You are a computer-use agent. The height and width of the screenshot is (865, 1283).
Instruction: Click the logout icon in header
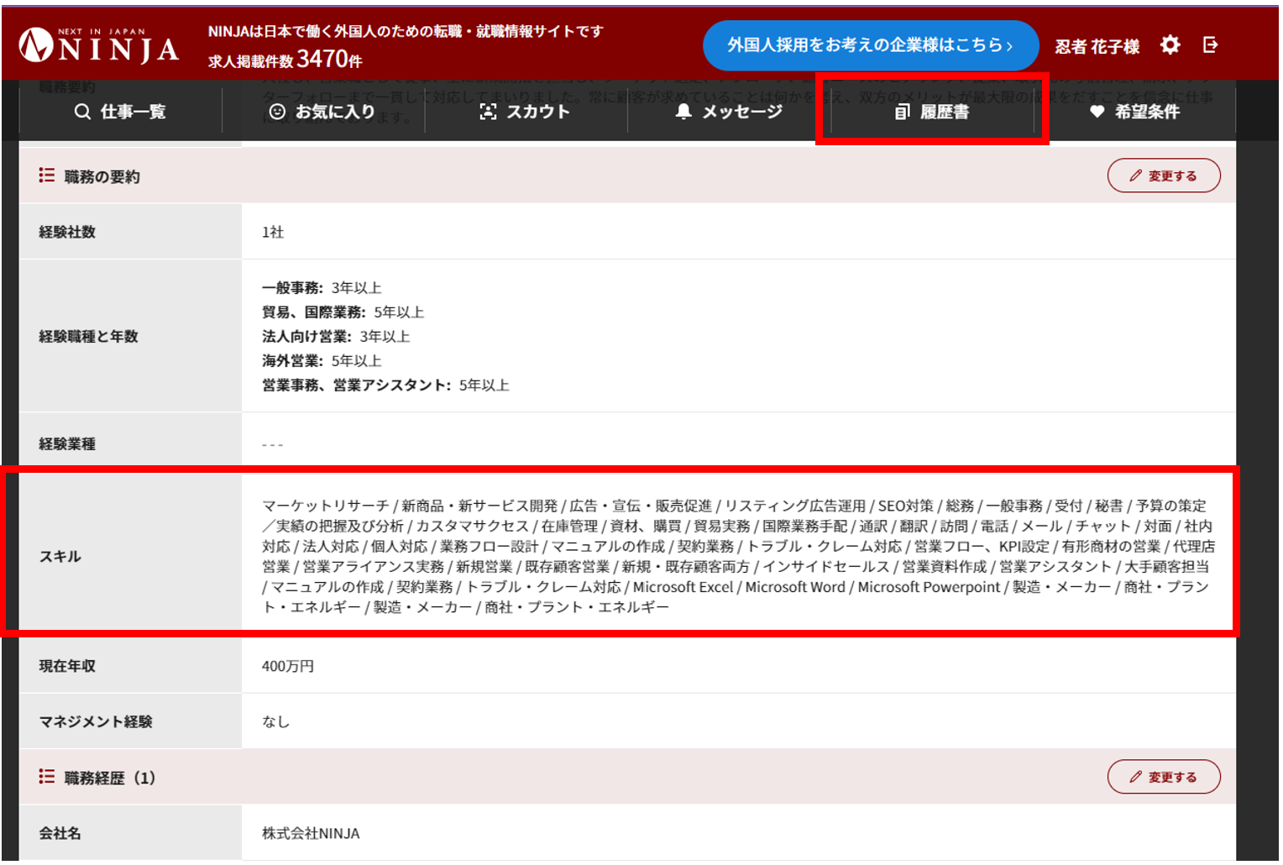(x=1210, y=45)
